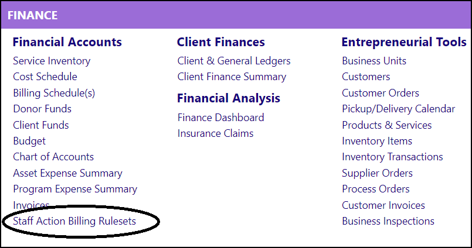The image size is (472, 248).
Task: Click the Invoices link
Action: [31, 205]
